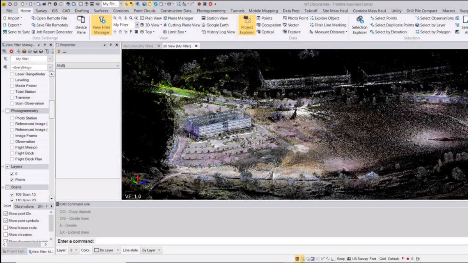
Task: Toggle the Flight Mission checkbox
Action: click(12, 147)
